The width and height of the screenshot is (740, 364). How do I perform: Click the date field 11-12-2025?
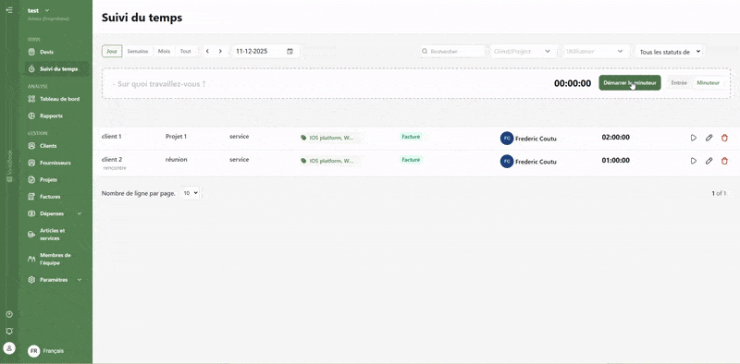point(265,51)
